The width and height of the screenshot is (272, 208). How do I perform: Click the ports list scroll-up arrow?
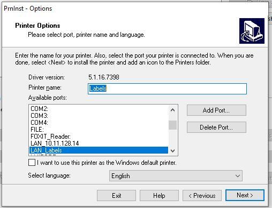[172, 110]
